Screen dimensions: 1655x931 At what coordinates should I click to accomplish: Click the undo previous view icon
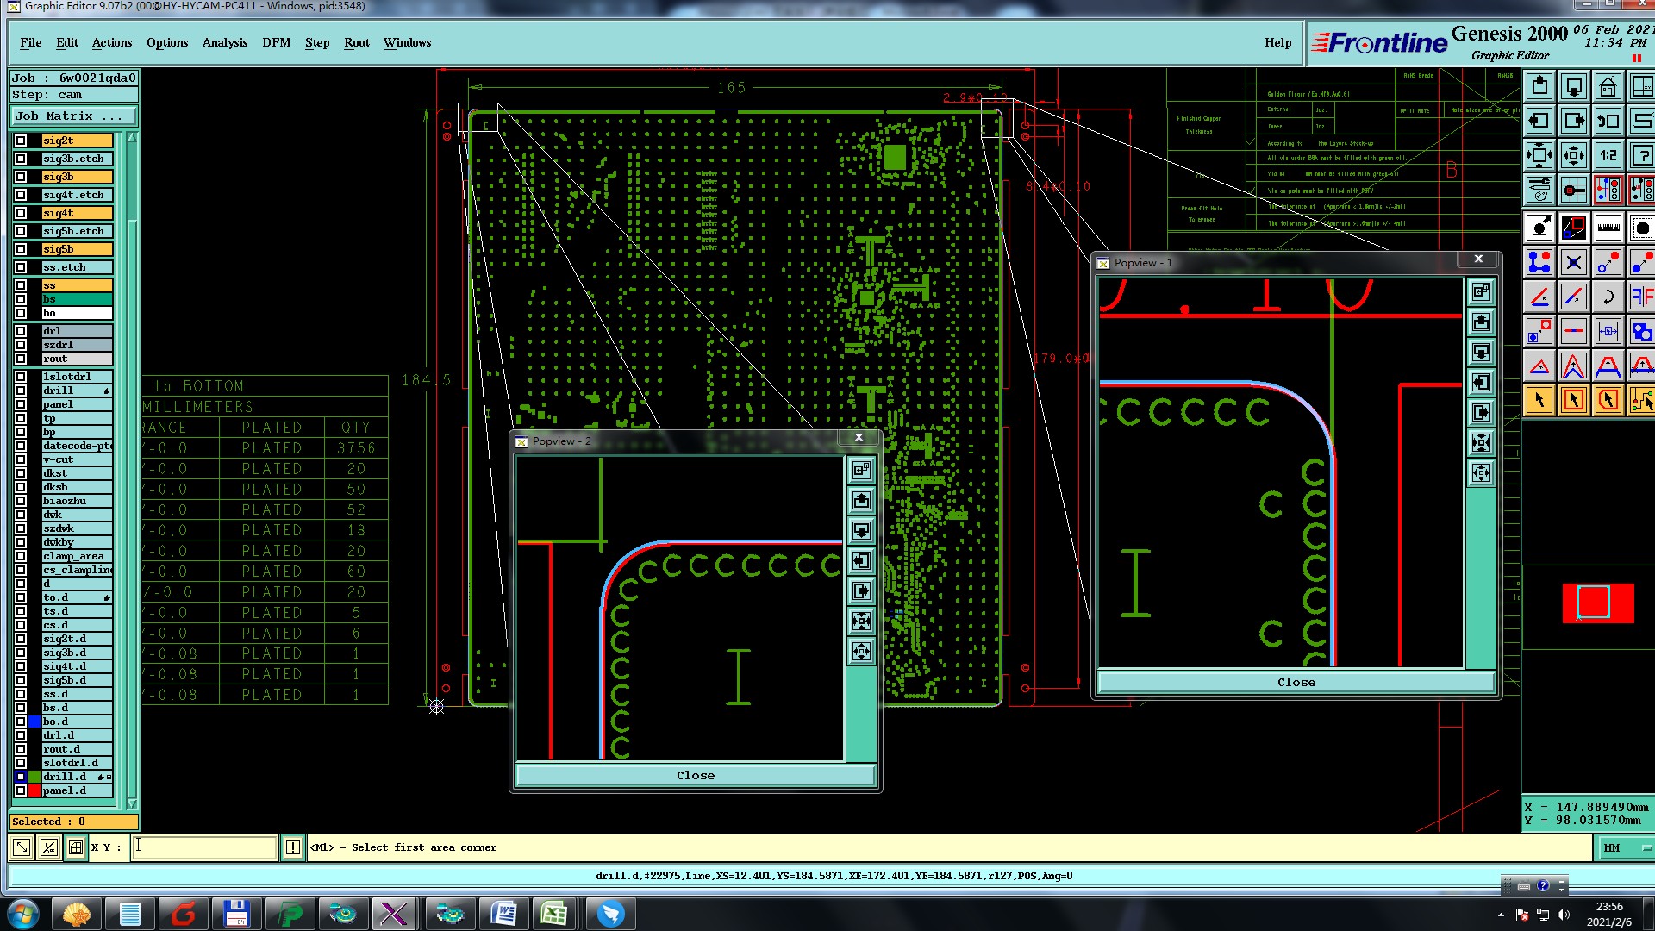[1608, 122]
